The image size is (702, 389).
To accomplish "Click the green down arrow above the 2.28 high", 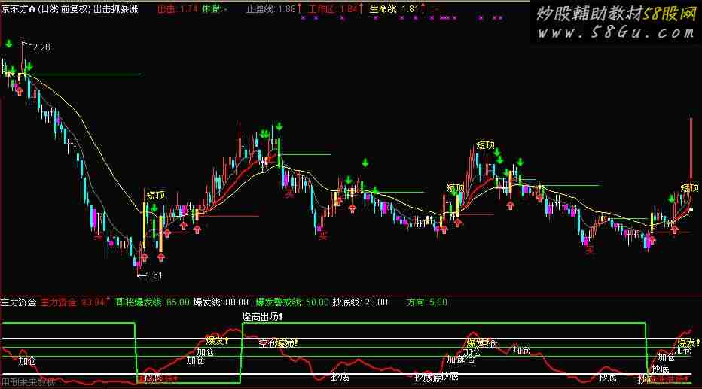I will (x=8, y=44).
